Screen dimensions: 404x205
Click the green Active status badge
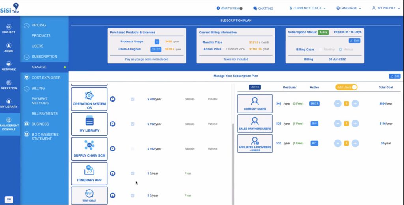324,32
